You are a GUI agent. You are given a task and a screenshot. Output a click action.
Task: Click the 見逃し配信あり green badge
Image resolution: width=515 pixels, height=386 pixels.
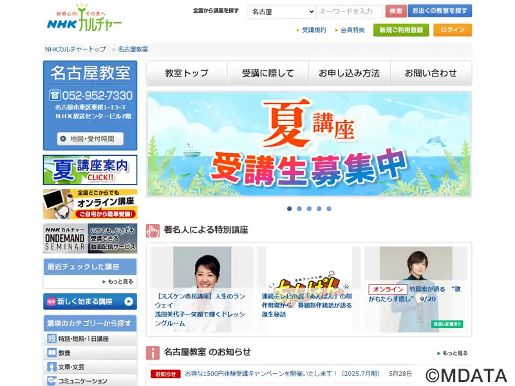click(x=447, y=324)
